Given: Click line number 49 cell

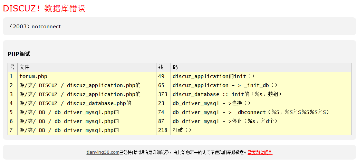Looking at the screenshot, I should (163, 76).
